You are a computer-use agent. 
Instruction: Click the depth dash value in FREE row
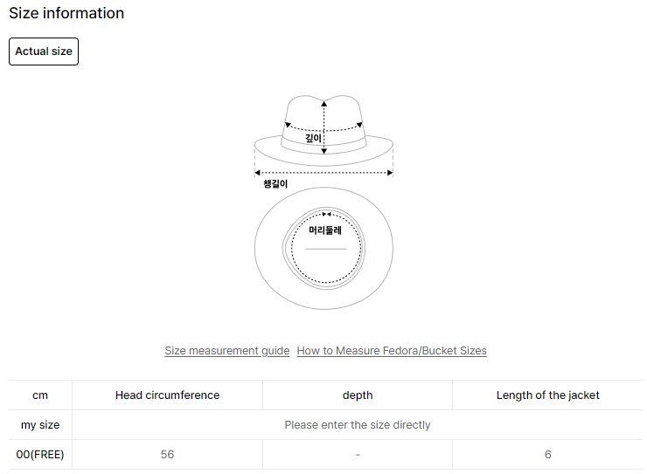click(x=358, y=455)
